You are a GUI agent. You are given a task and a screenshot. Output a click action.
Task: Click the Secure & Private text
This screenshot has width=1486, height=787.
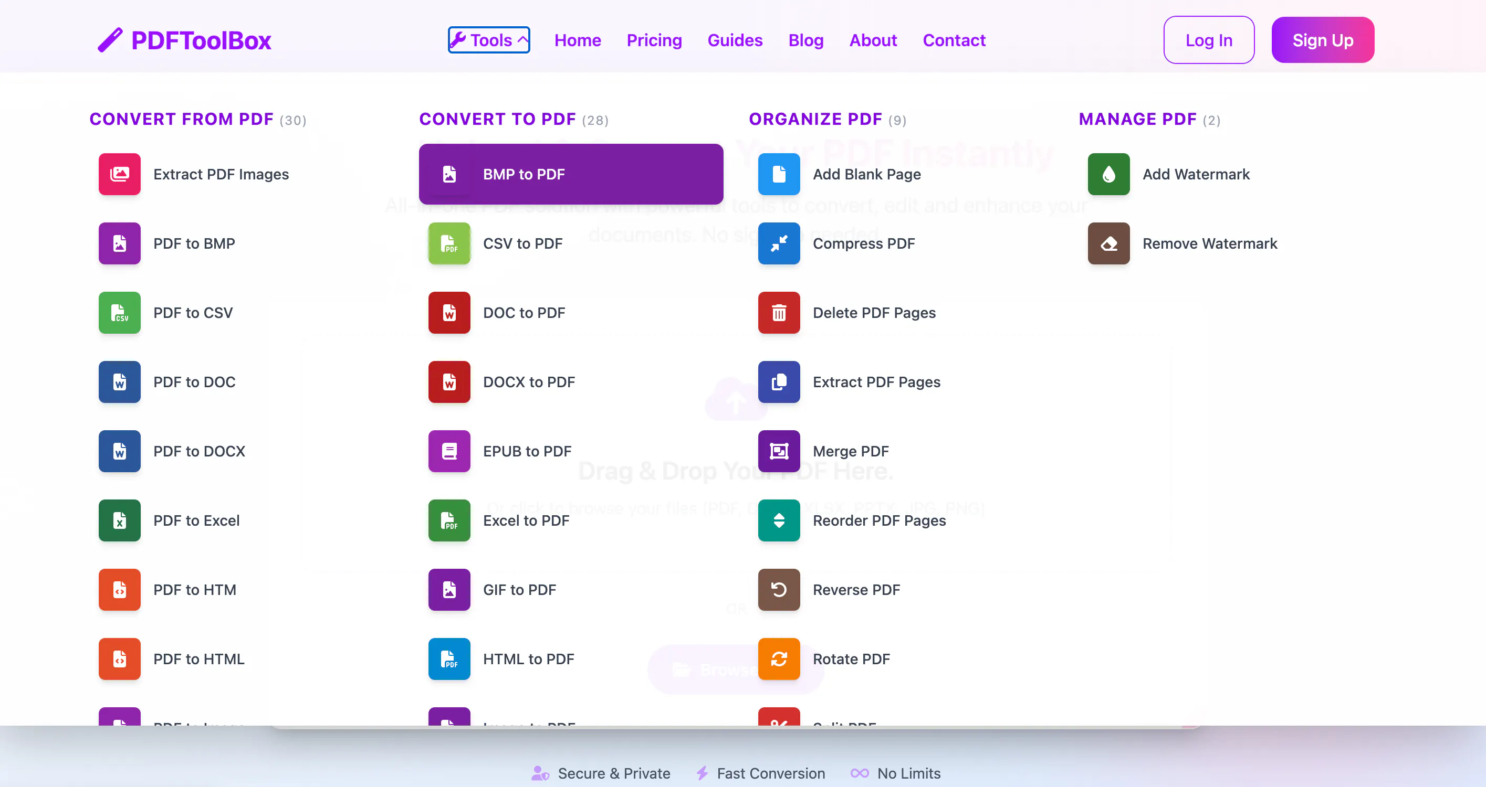(614, 773)
